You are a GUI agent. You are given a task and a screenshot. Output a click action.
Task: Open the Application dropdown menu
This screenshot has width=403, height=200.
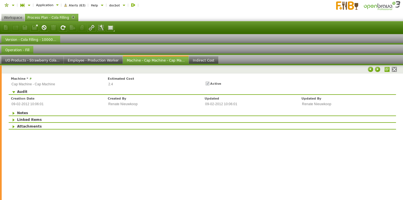coord(47,5)
